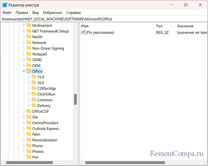Viewport: 208px width, 166px height.
Task: Click the Имя column header
Action: coord(117,26)
